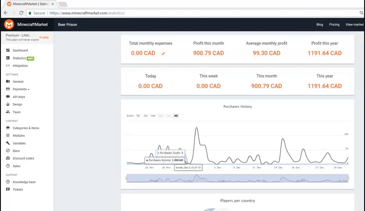Set chart zoom to 1d
Image resolution: width=365 pixels, height=211 pixels.
point(138,116)
